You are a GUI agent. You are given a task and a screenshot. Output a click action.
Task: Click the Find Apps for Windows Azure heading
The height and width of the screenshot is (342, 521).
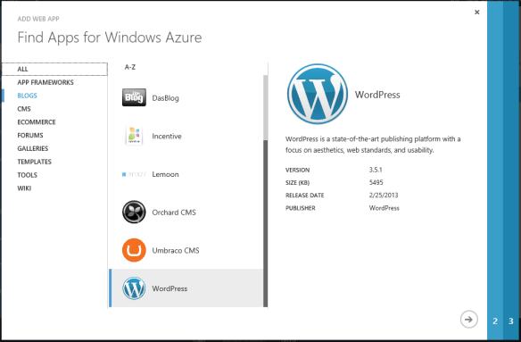[110, 38]
